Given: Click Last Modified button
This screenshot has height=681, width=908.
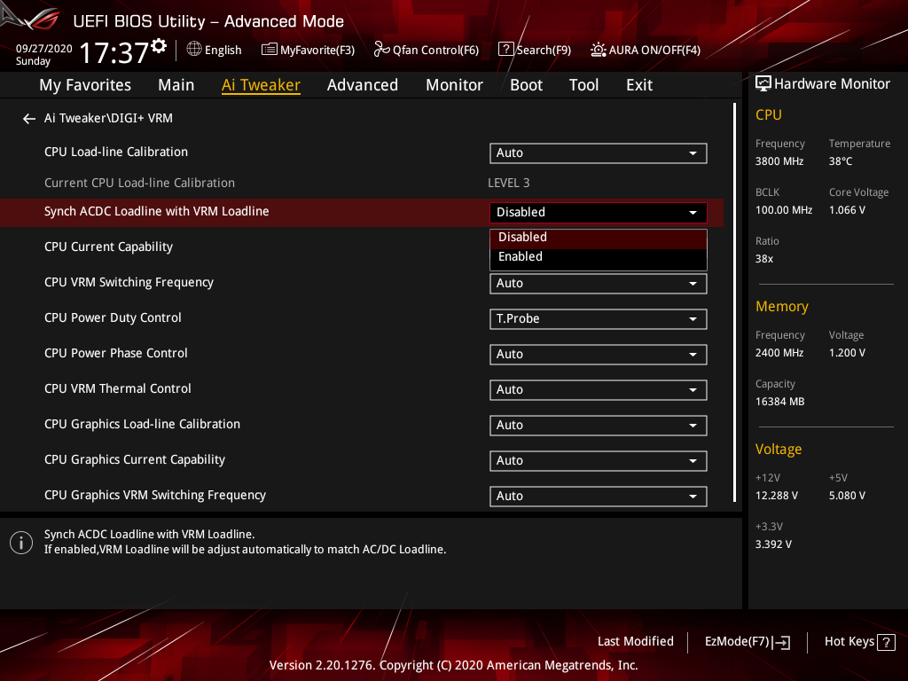Looking at the screenshot, I should 635,642.
